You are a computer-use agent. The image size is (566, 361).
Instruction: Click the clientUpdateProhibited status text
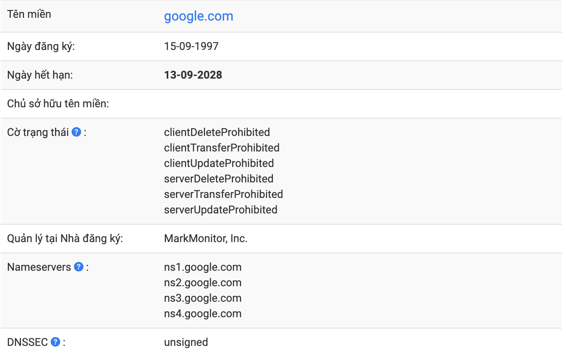pos(219,163)
